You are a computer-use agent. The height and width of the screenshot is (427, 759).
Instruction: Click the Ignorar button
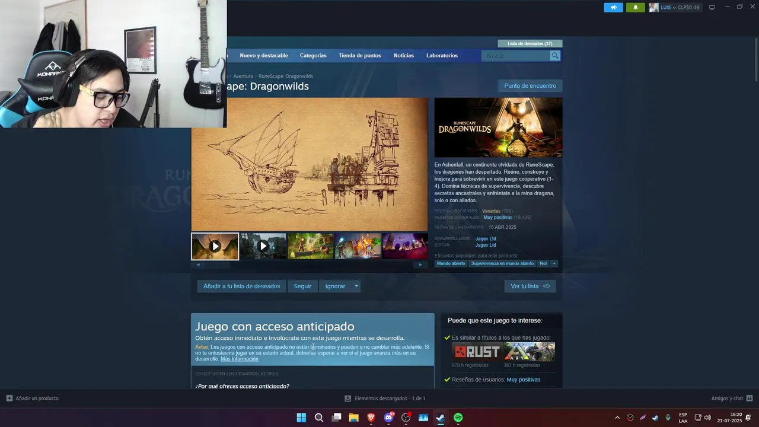[335, 286]
